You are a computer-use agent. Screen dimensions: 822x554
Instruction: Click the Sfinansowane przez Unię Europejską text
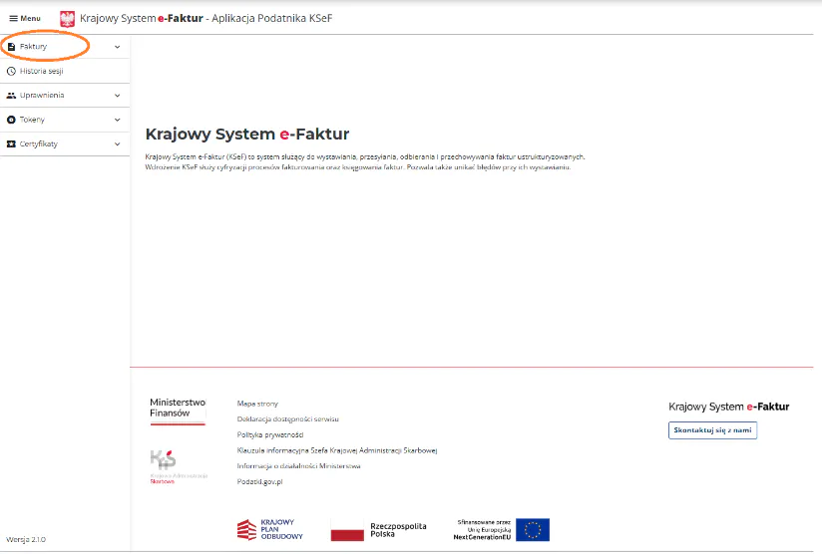[482, 529]
